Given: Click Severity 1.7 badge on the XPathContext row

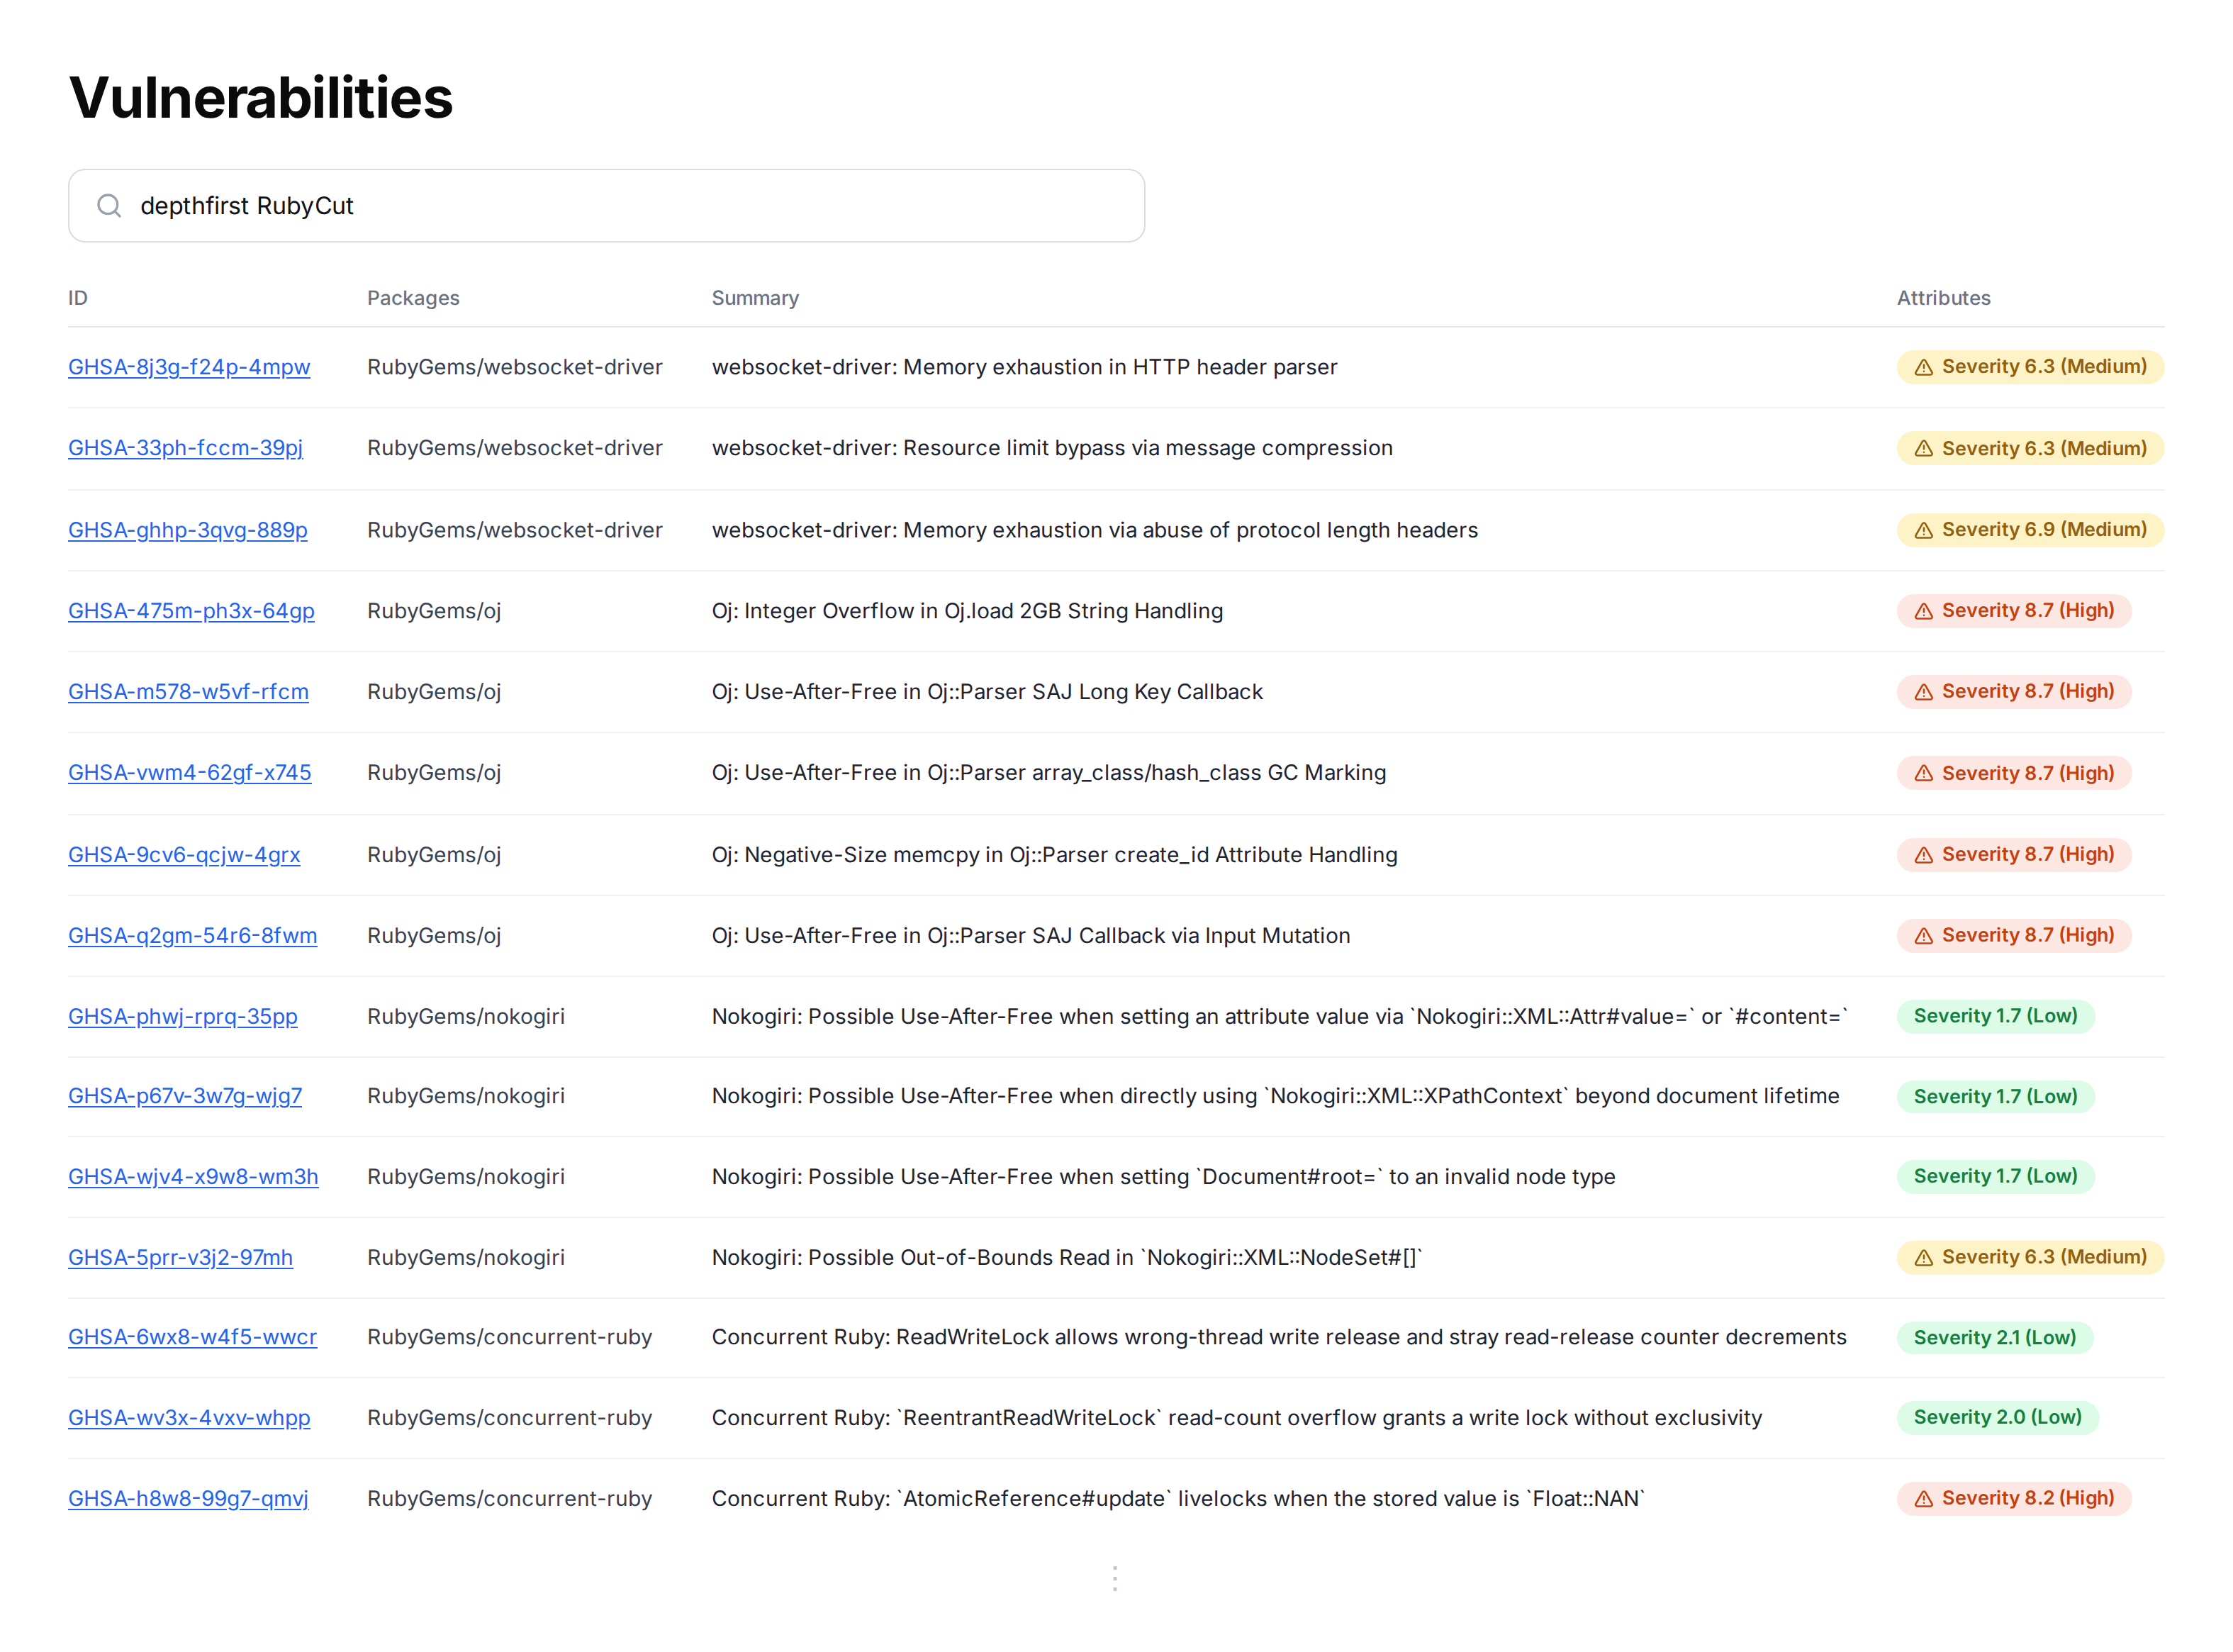Looking at the screenshot, I should coord(1995,1097).
